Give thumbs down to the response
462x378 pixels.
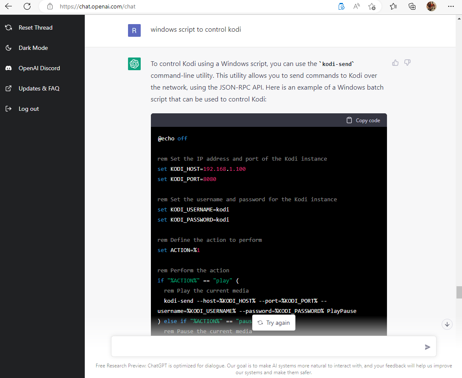[x=407, y=63]
